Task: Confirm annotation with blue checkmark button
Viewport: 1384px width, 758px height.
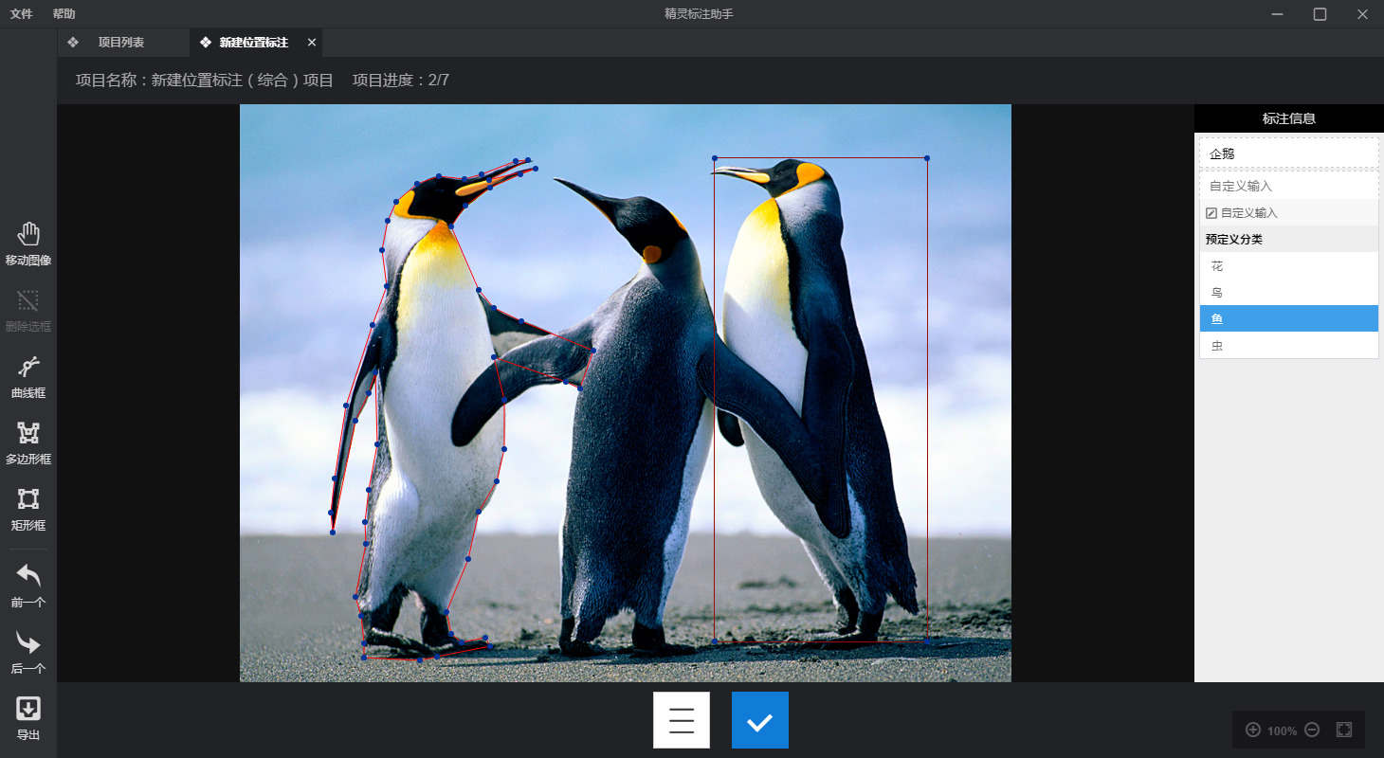Action: click(x=759, y=720)
